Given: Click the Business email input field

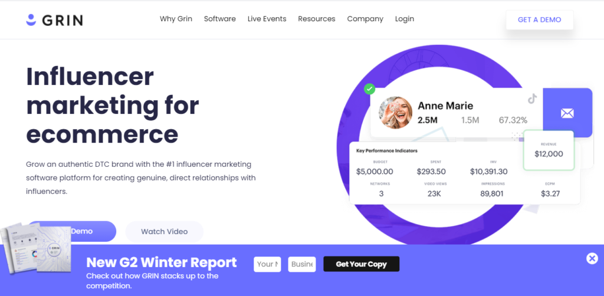Looking at the screenshot, I should pyautogui.click(x=302, y=264).
